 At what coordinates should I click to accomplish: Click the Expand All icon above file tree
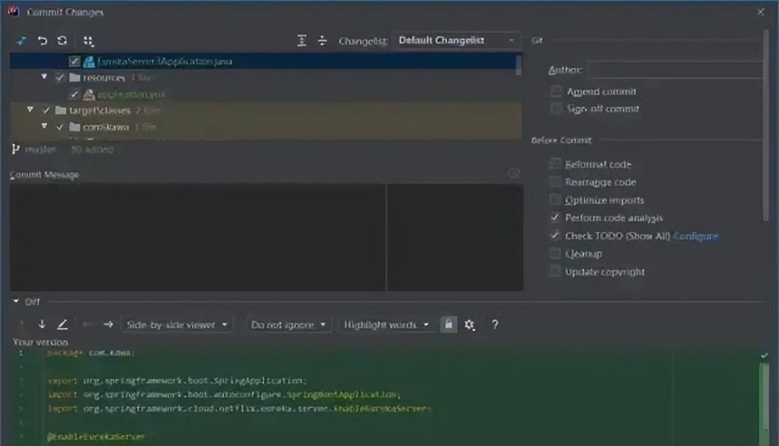[302, 41]
